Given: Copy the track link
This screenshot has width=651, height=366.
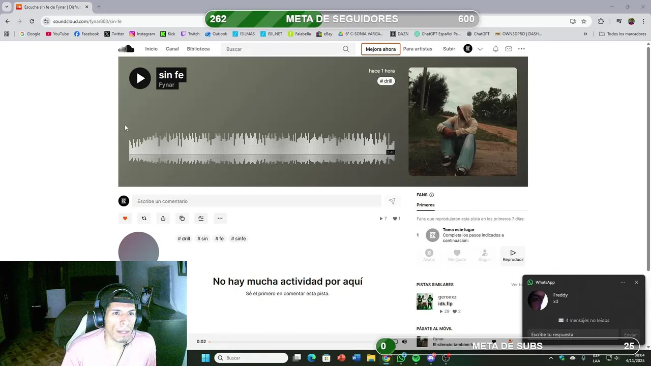Looking at the screenshot, I should pyautogui.click(x=182, y=218).
